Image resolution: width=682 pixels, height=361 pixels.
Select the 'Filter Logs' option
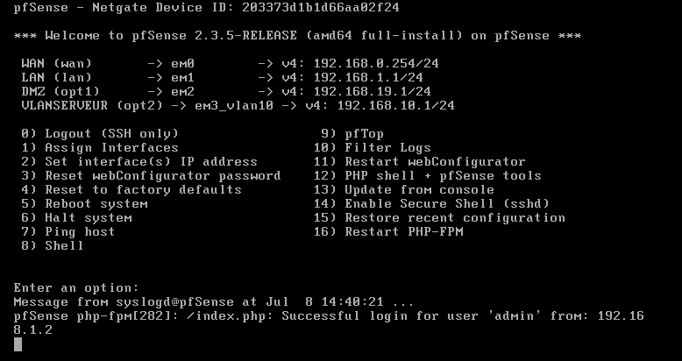[373, 148]
